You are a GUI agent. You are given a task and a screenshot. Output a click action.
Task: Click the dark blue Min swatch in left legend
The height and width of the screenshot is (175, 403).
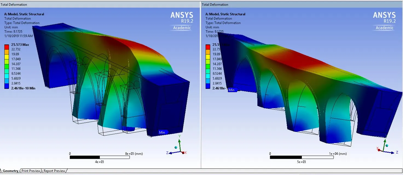click(x=7, y=86)
